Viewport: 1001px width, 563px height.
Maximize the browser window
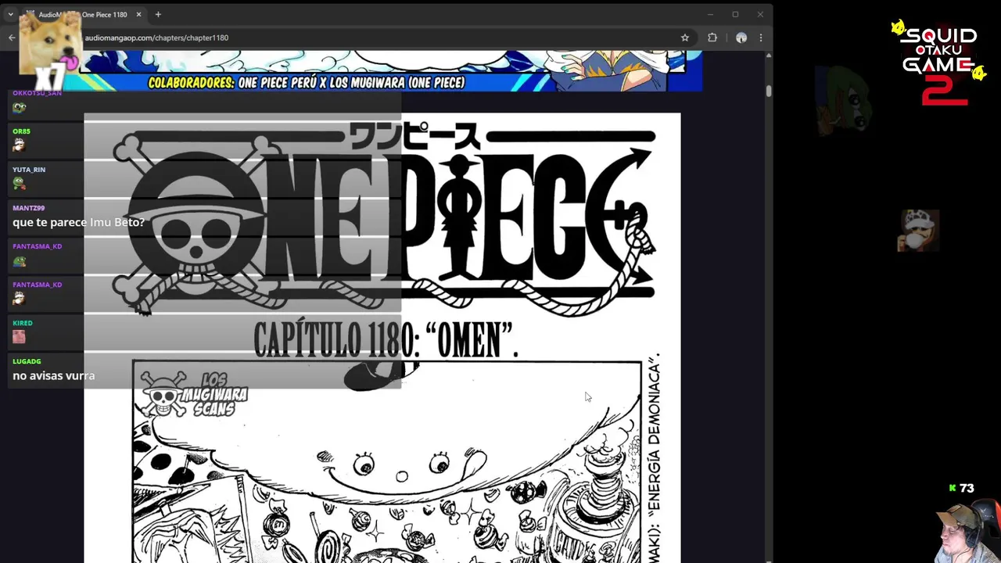click(x=735, y=14)
